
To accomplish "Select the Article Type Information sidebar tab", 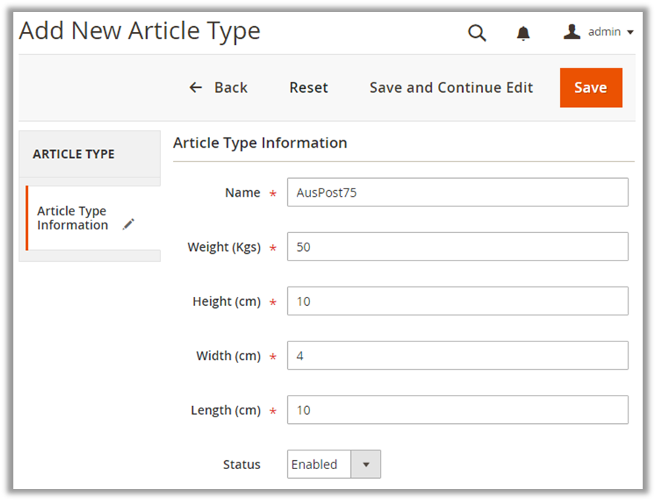I will (x=73, y=218).
